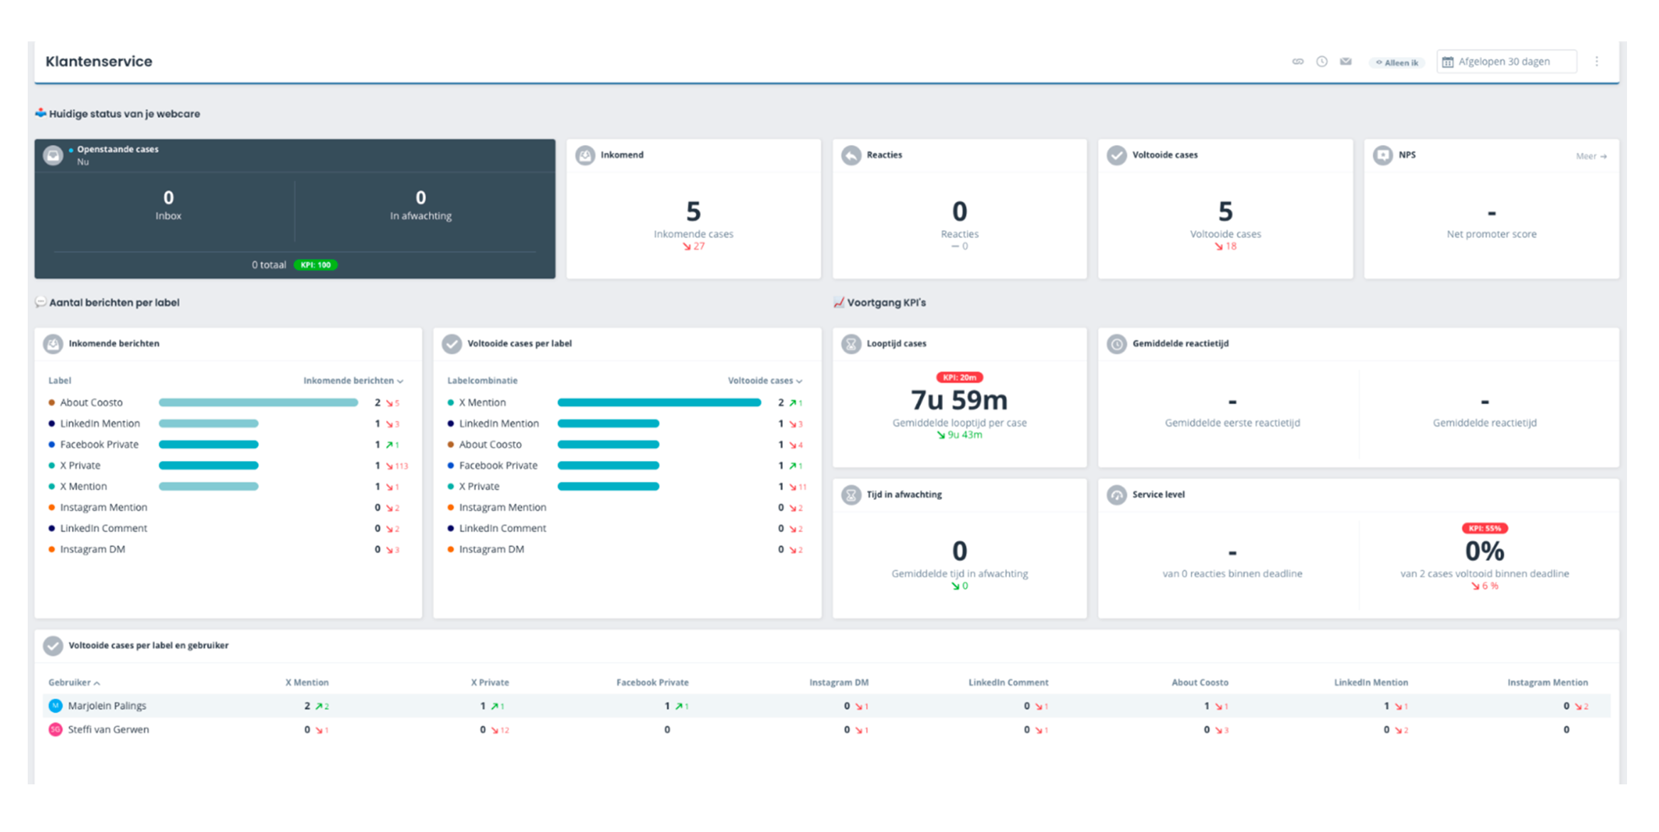1659x832 pixels.
Task: Open the 'Meer' link on NPS card
Action: pyautogui.click(x=1591, y=156)
